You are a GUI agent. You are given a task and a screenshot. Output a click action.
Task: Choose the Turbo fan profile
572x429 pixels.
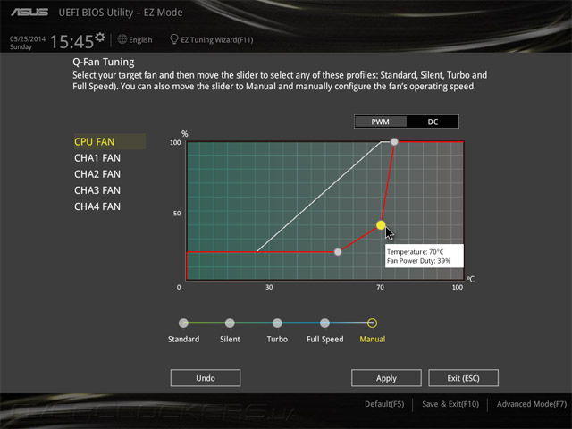tap(277, 323)
